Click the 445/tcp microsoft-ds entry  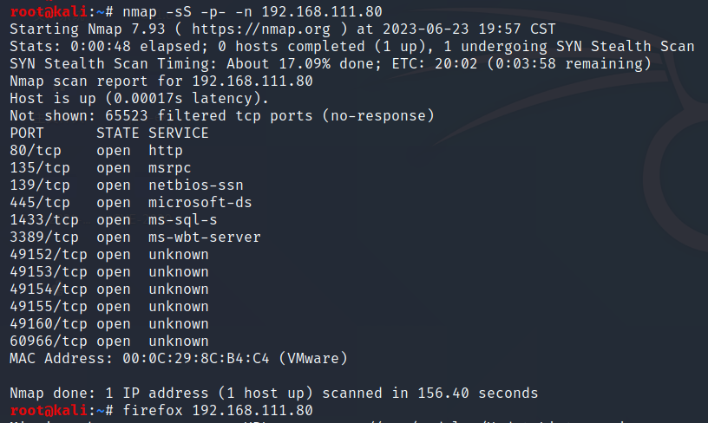131,203
